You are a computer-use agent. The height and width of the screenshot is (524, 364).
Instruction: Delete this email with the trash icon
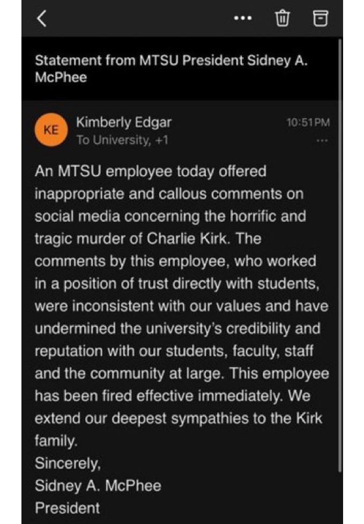(282, 19)
